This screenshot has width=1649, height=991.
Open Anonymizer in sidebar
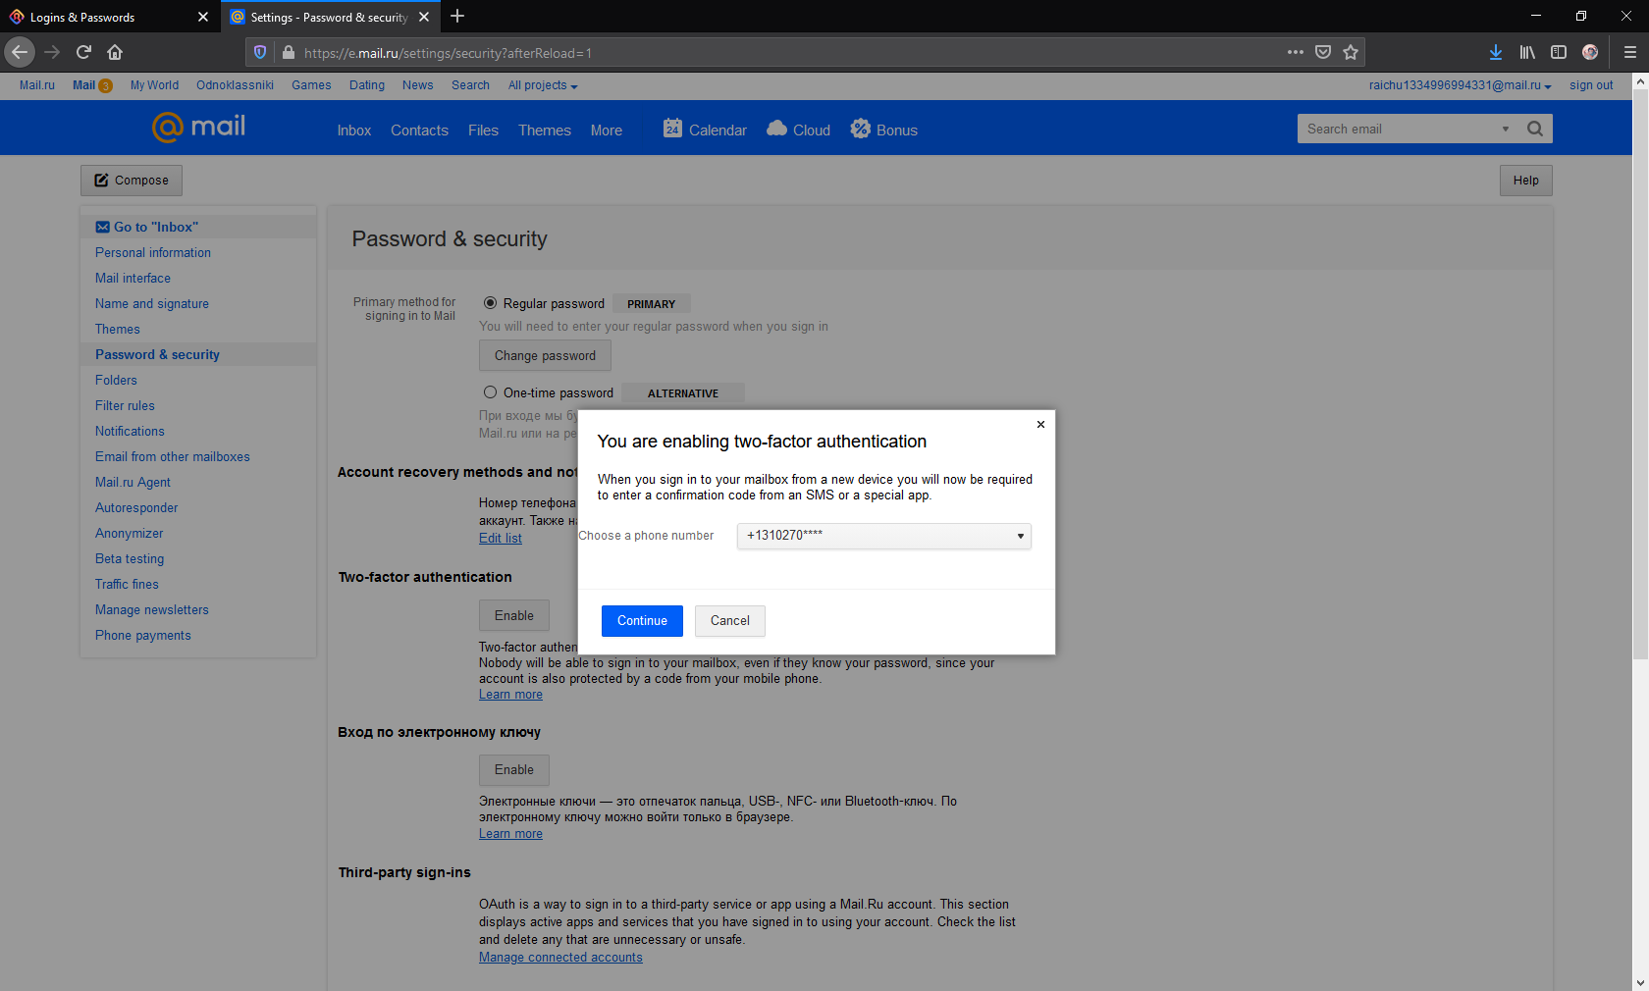pyautogui.click(x=130, y=533)
